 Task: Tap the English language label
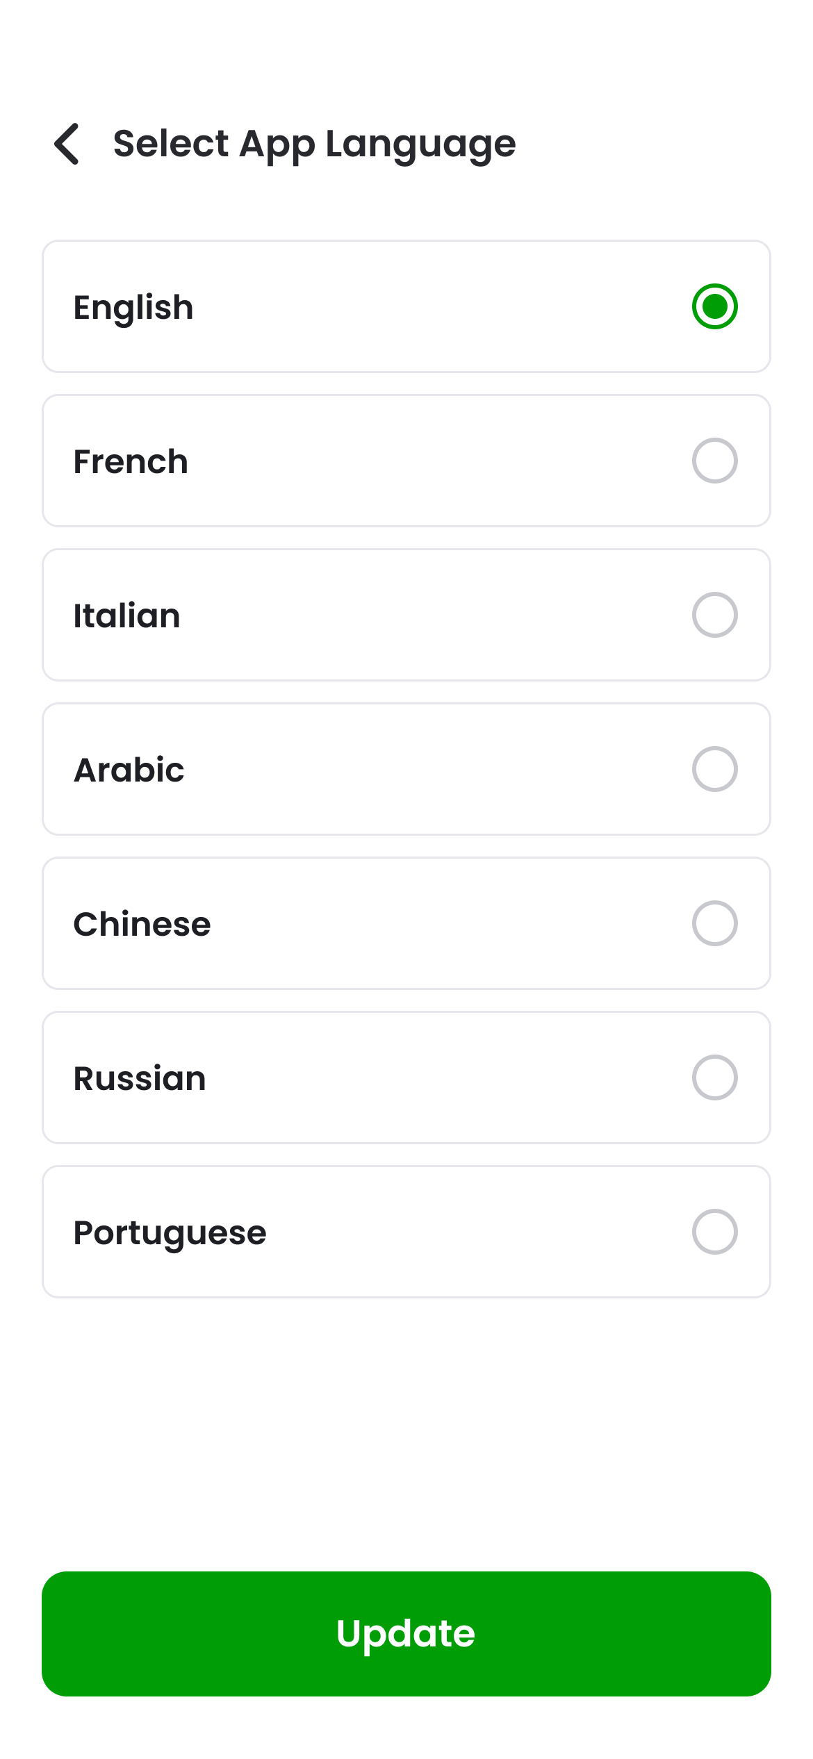tap(133, 308)
